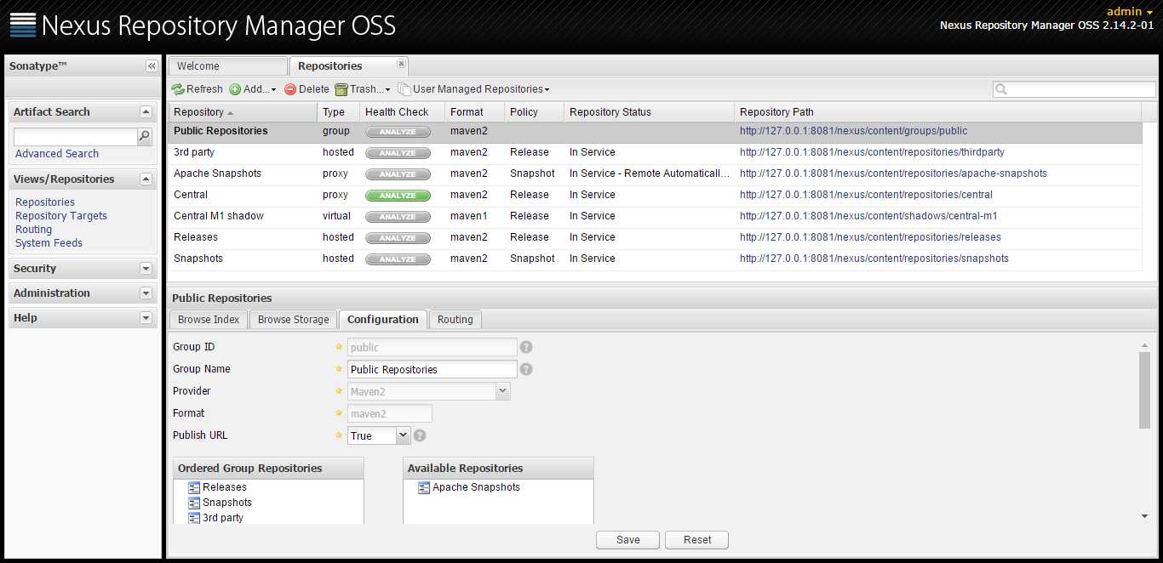Close the Repositories tab with X icon

pos(402,64)
